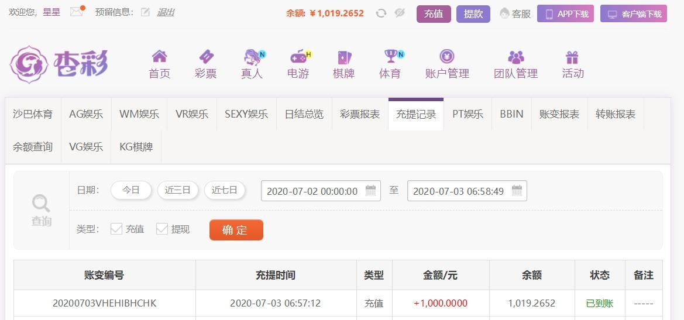
Task: Open 真人 live casino icon
Action: coord(252,57)
